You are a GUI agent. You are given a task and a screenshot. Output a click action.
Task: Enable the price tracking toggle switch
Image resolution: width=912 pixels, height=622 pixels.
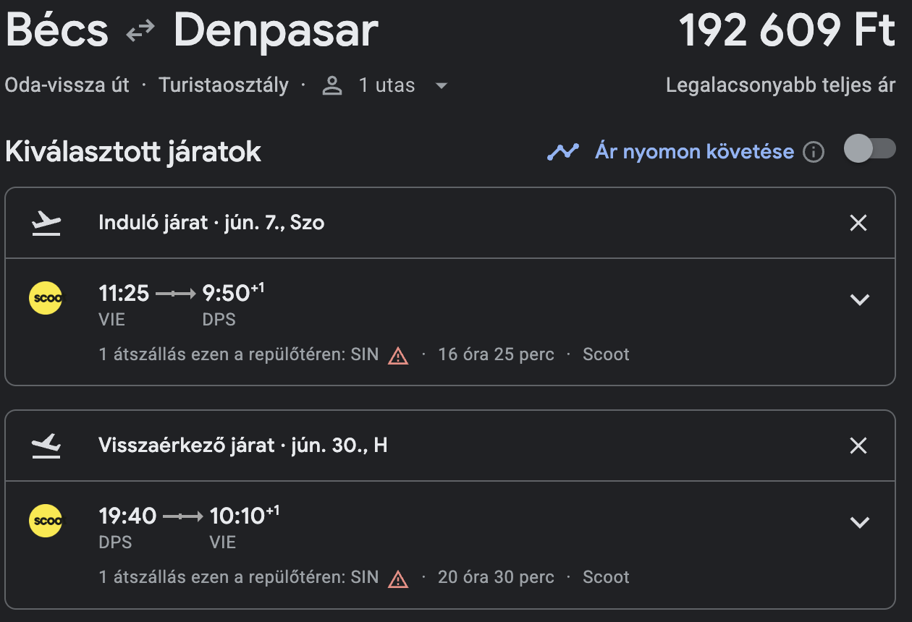[x=869, y=150]
